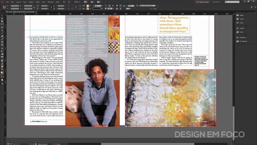This screenshot has height=145, width=257.
Task: Select the Rectangle Frame tool
Action: [2, 42]
